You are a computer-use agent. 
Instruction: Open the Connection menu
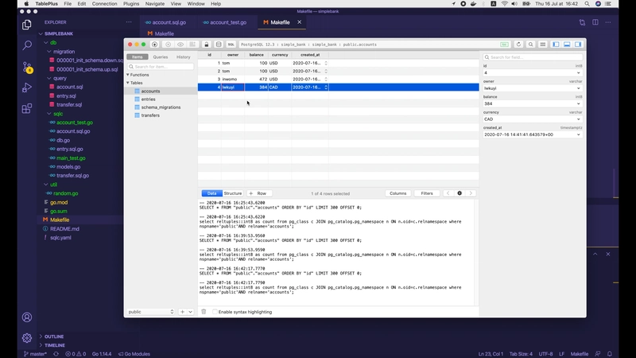(104, 4)
